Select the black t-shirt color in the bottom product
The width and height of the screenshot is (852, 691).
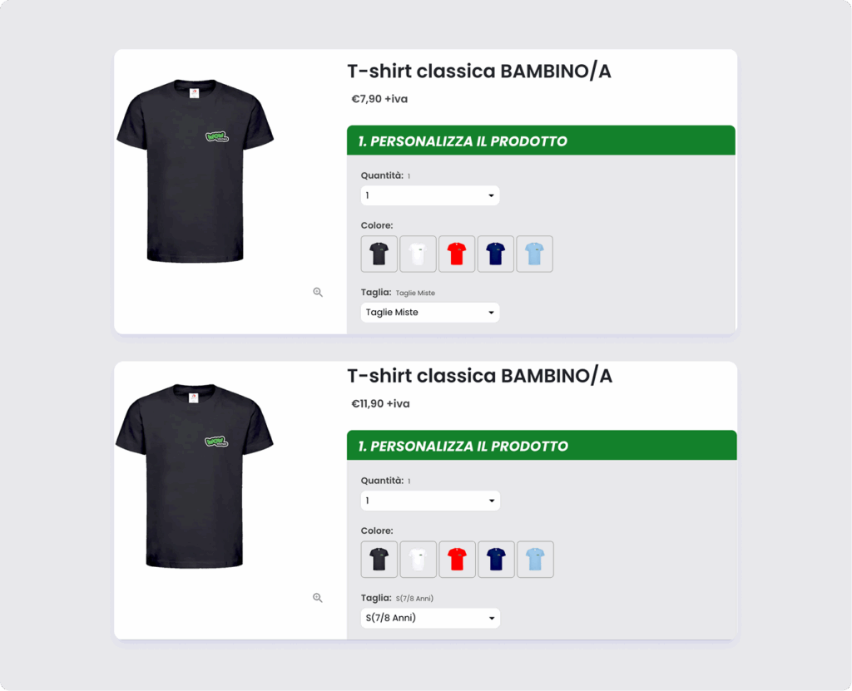(x=379, y=559)
